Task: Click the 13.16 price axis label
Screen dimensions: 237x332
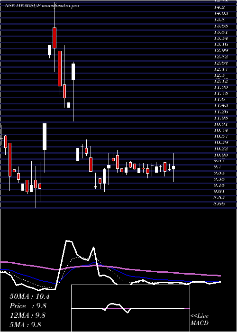Action: 221,45
